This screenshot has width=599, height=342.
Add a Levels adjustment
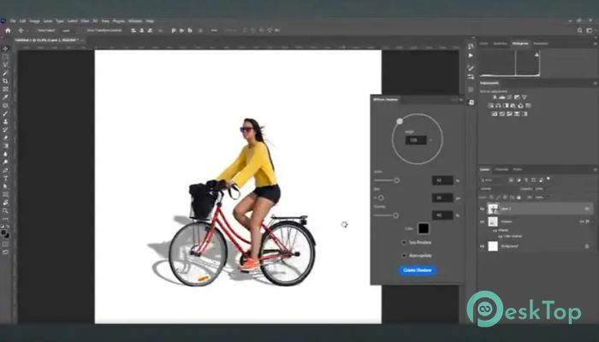point(502,97)
